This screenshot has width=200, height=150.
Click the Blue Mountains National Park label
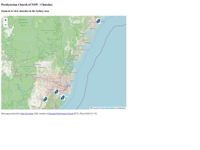(27, 69)
